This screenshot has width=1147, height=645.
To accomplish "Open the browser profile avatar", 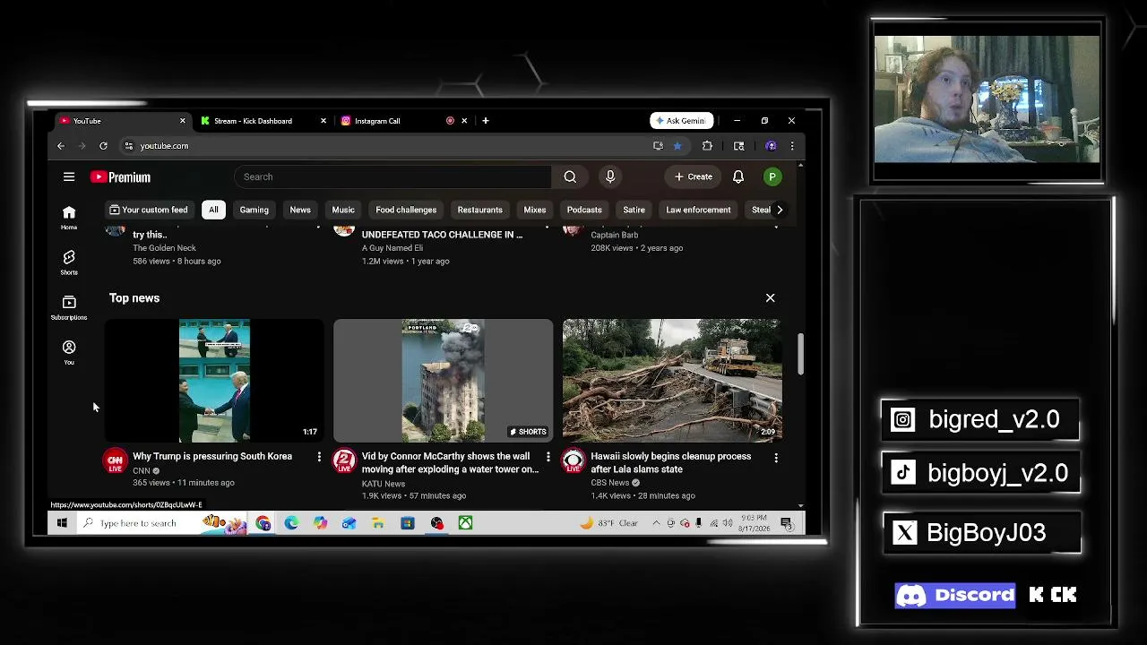I will pos(771,145).
